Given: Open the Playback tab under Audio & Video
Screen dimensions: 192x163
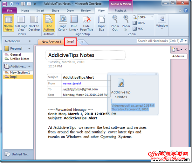Looking at the screenshot, I should pyautogui.click(x=120, y=11).
